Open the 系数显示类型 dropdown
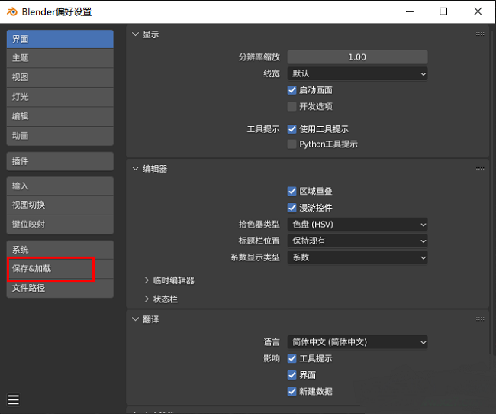 pos(357,257)
